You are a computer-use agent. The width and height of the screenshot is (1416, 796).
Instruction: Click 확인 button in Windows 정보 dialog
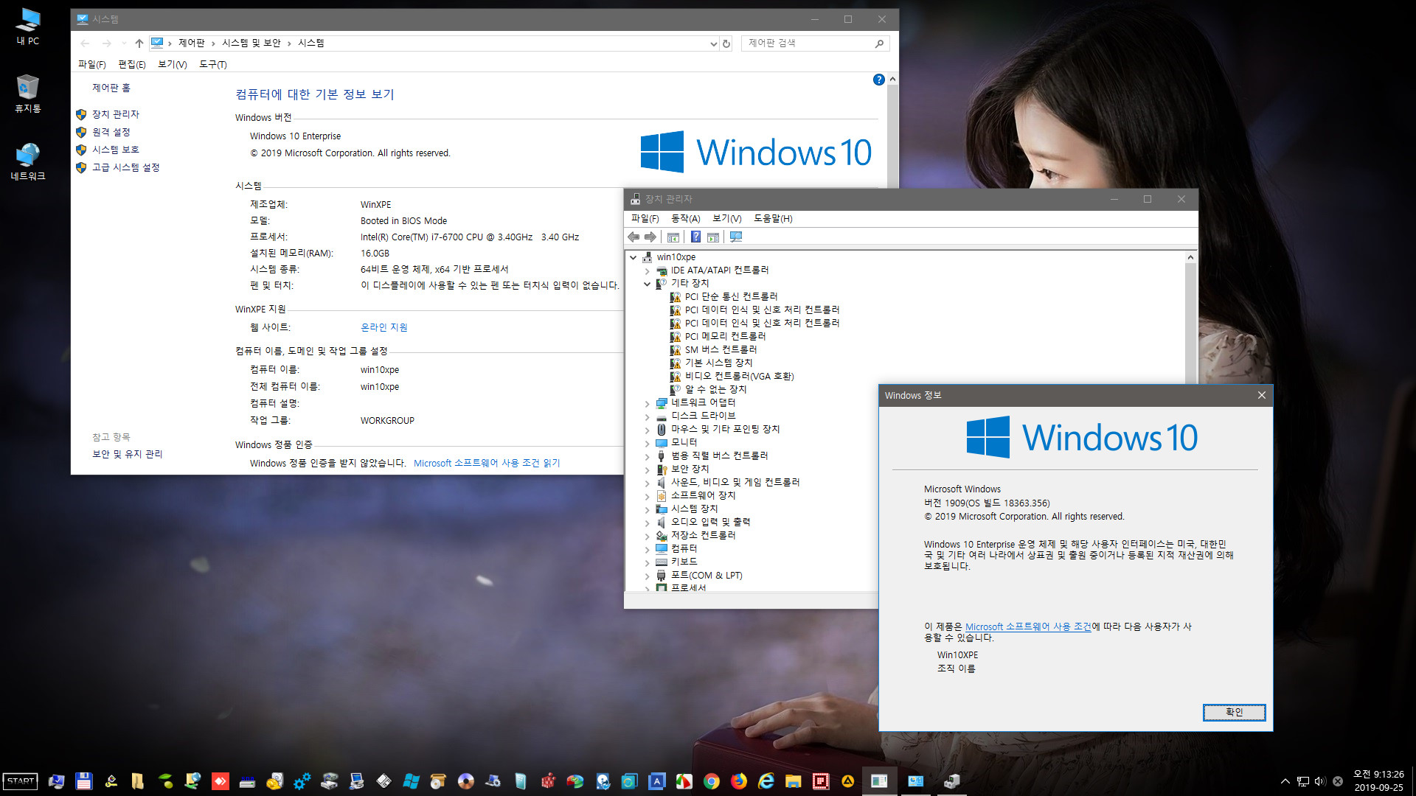pos(1234,712)
